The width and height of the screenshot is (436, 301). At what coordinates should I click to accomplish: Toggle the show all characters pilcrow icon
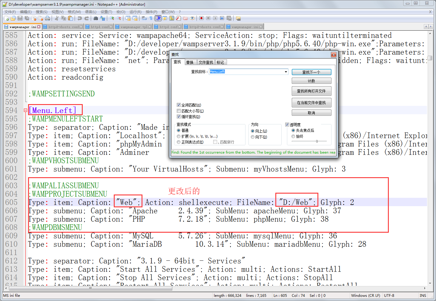tap(151, 18)
